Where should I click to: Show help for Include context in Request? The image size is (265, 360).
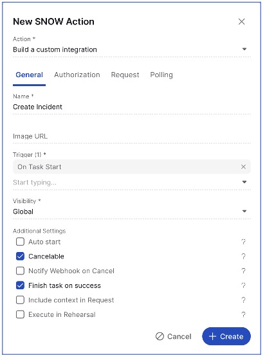(x=243, y=300)
